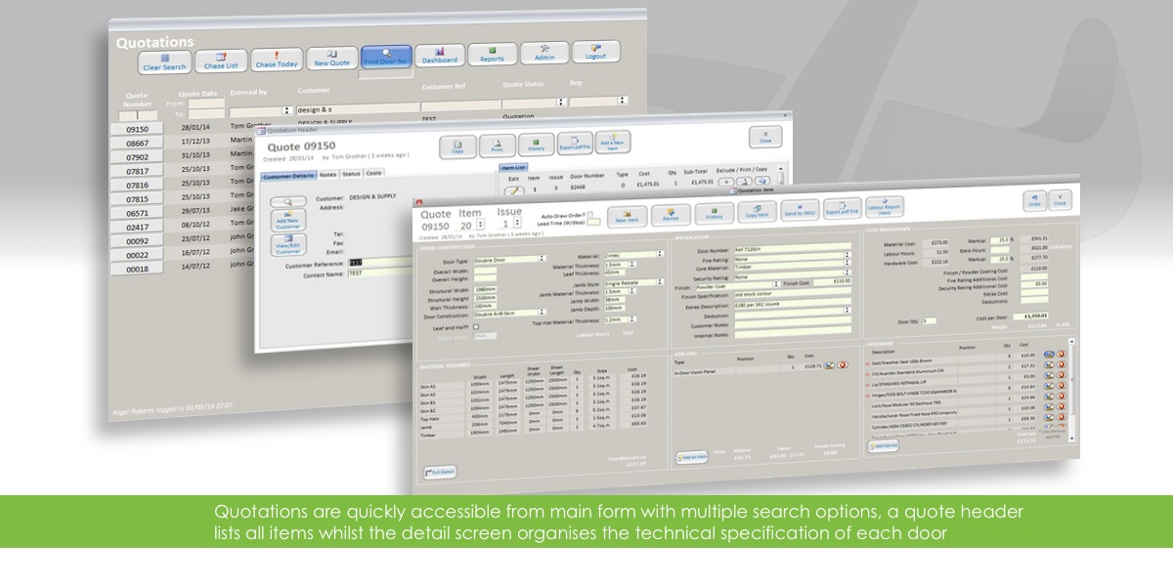Screen dimensions: 1173x586
Task: Switch to the Notes tab
Action: 328,174
